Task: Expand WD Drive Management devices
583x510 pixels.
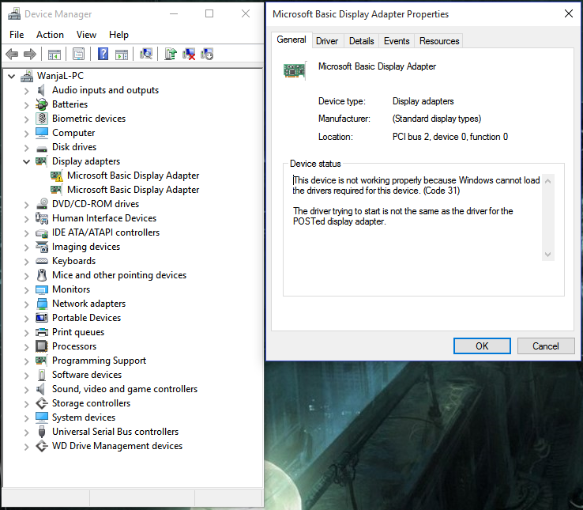Action: point(26,446)
